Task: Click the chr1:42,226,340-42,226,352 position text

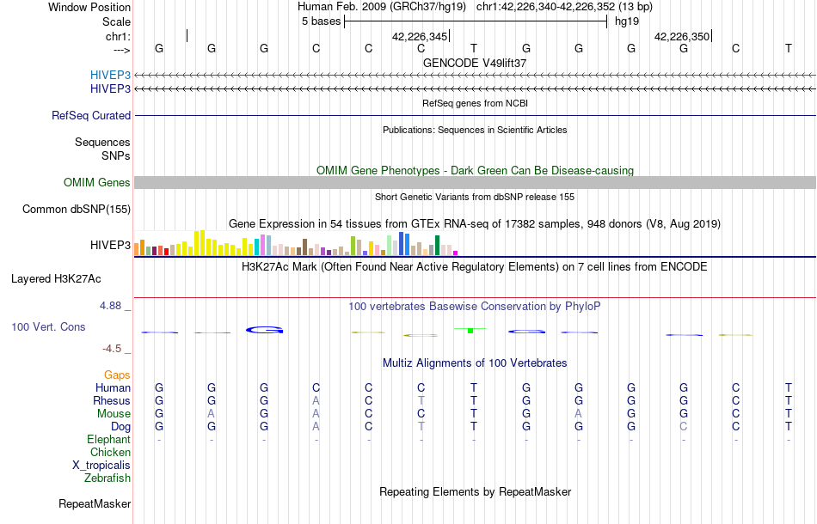Action: click(564, 7)
